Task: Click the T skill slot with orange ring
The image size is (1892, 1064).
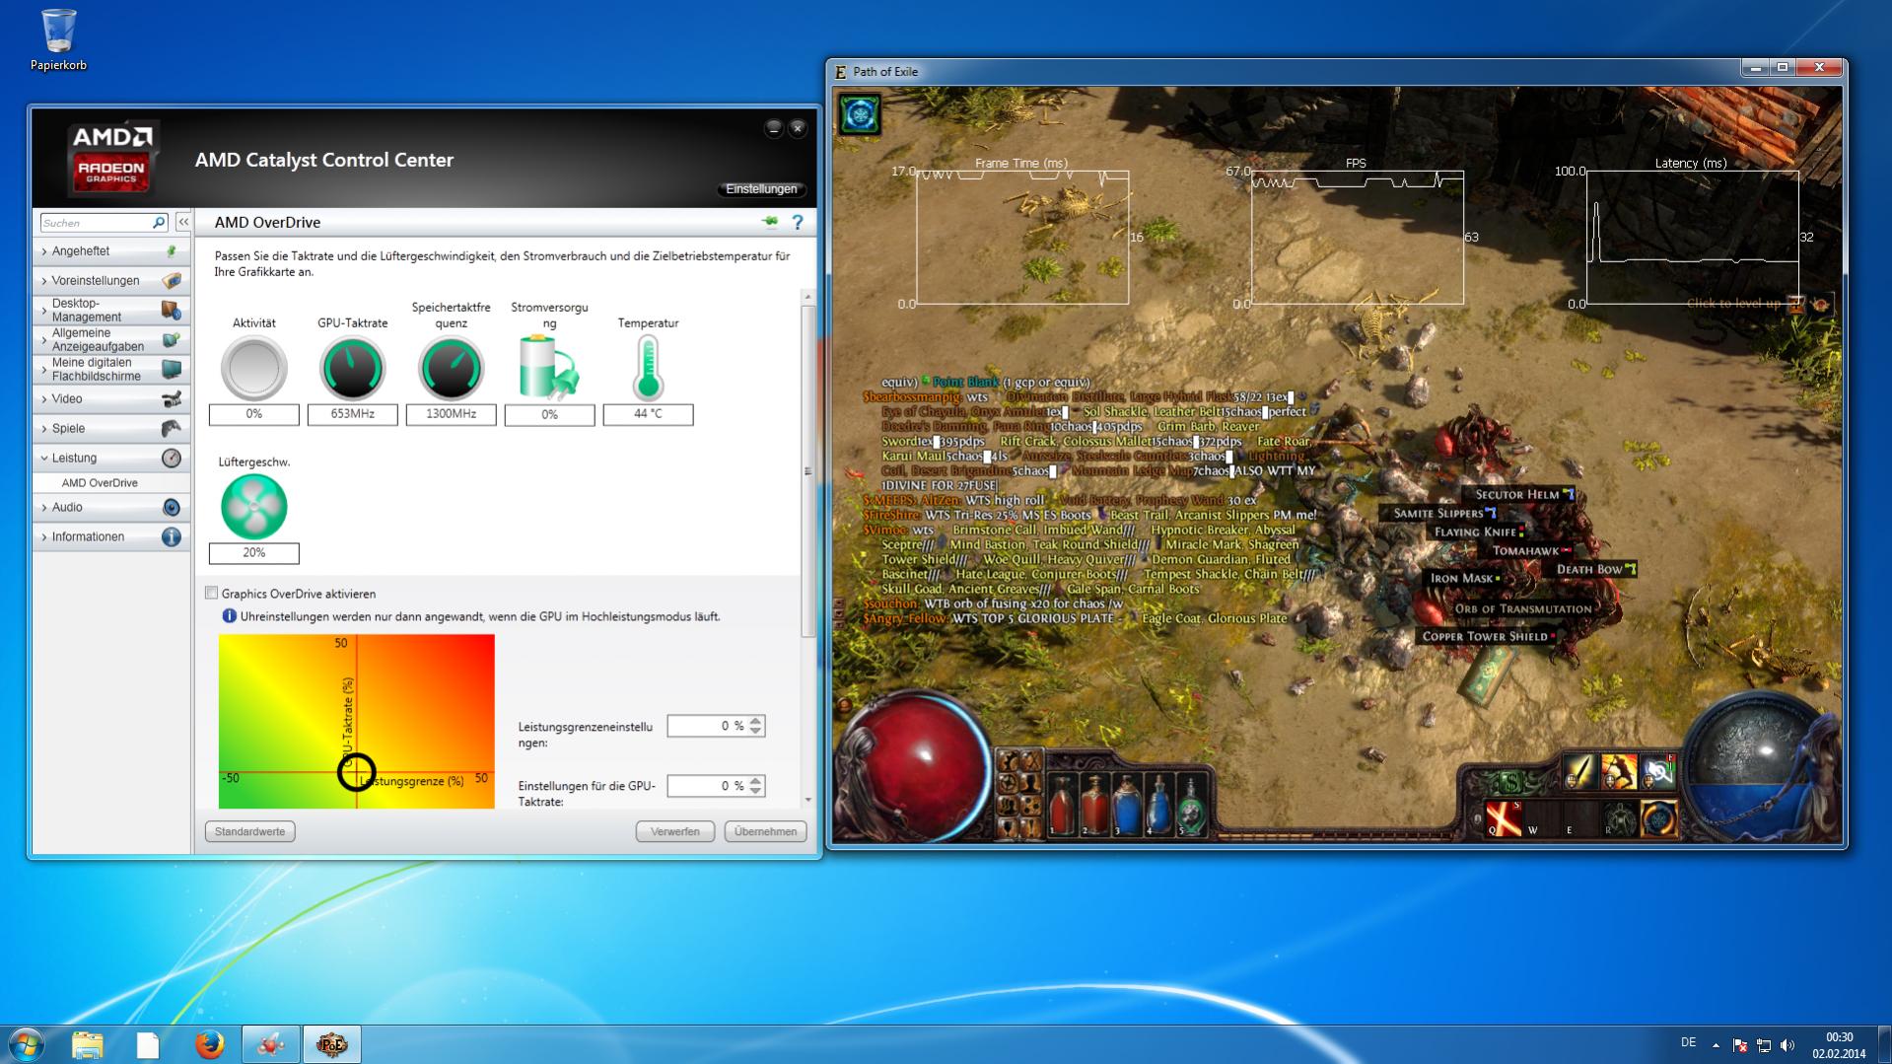Action: coord(1658,818)
